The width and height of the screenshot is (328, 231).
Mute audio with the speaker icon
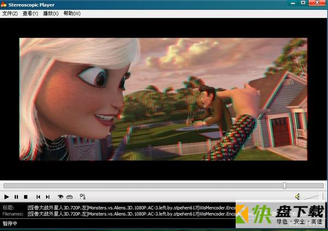tap(298, 197)
